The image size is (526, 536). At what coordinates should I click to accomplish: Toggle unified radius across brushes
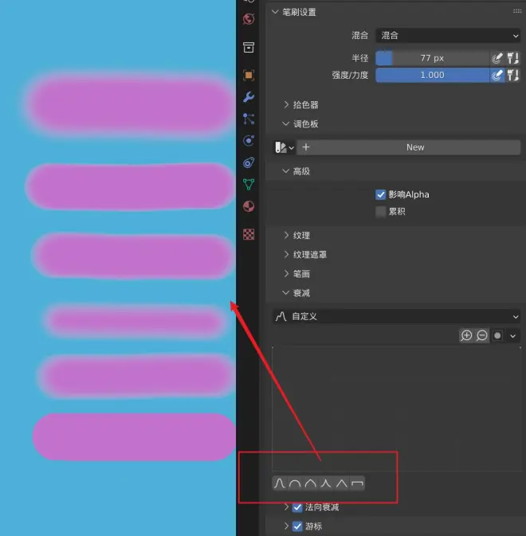[x=512, y=58]
